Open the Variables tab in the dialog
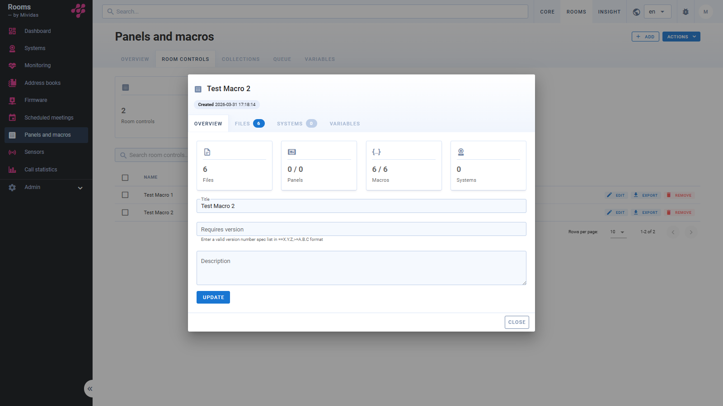723x406 pixels. click(x=344, y=124)
